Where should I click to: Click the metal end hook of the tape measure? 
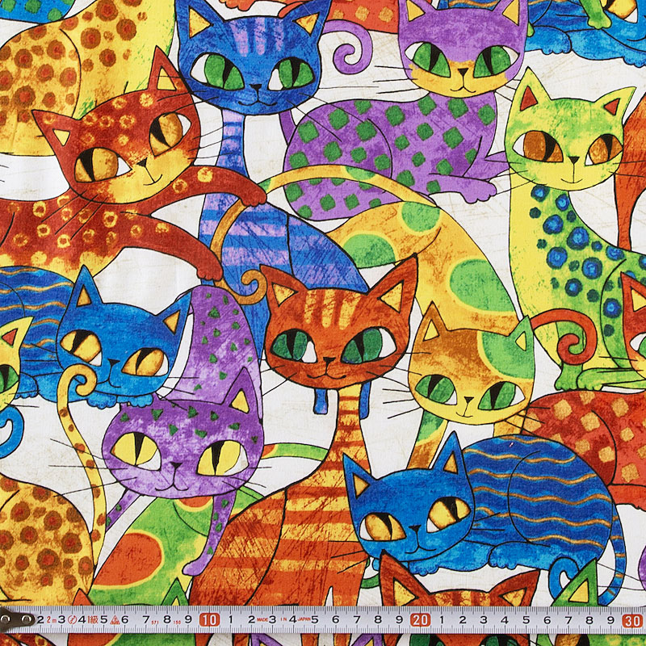16,619
